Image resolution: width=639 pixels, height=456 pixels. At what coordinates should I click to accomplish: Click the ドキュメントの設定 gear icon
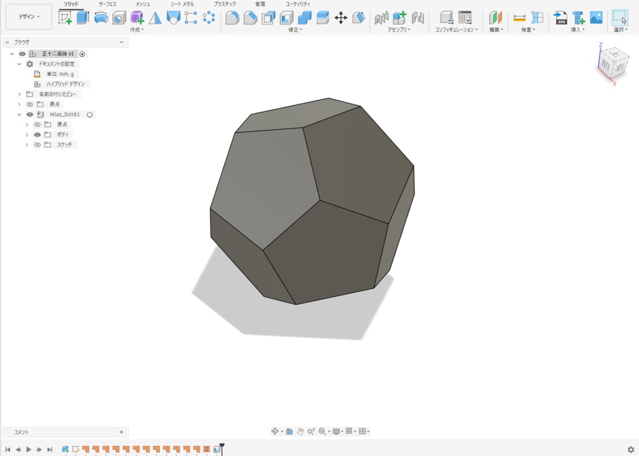[31, 64]
